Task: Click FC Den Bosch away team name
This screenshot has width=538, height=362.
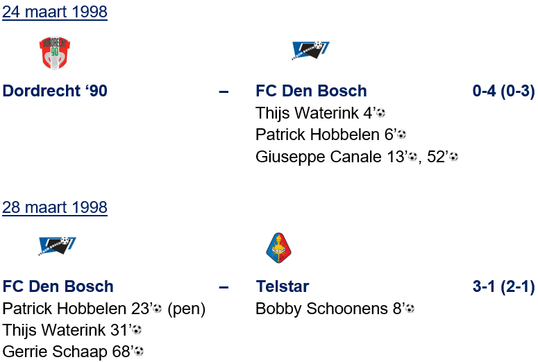Action: click(311, 91)
